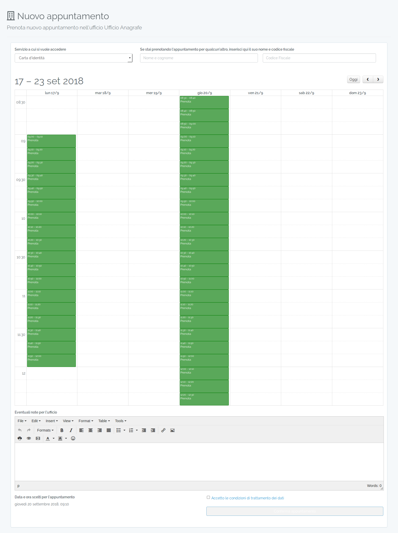Open the Carta d'identità service dropdown
The width and height of the screenshot is (398, 533).
(74, 58)
